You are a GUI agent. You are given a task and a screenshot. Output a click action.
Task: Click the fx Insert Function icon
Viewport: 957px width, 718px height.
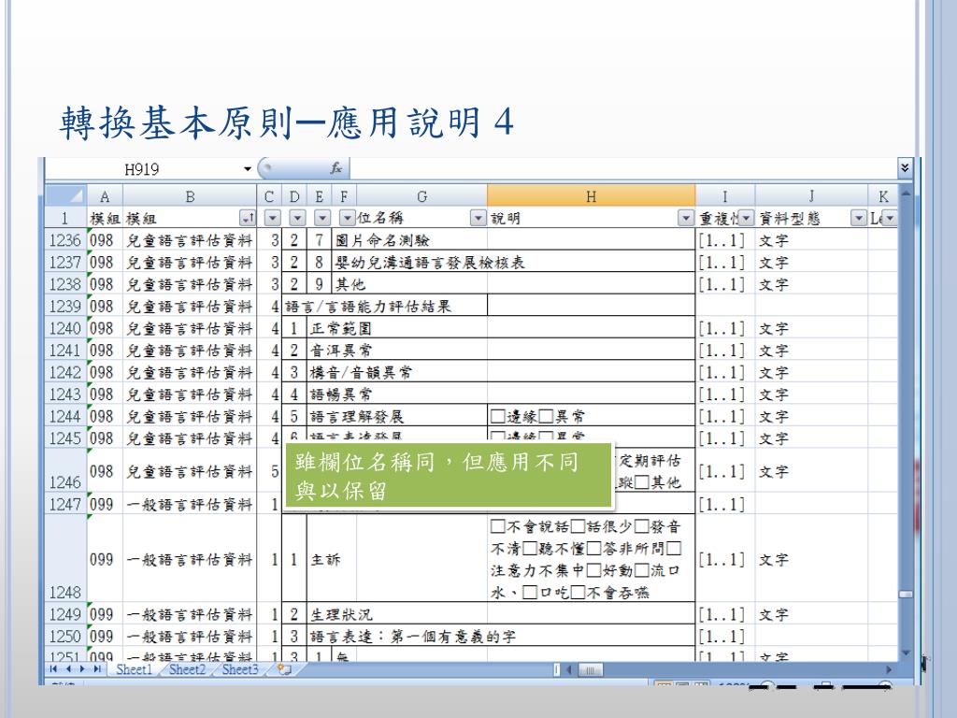click(336, 168)
